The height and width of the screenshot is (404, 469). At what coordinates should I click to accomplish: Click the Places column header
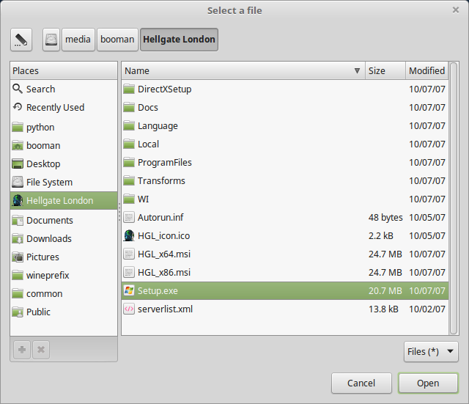point(64,71)
